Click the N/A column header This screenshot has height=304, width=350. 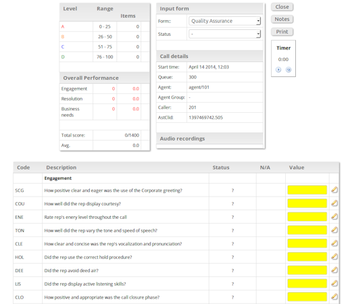[x=265, y=168]
